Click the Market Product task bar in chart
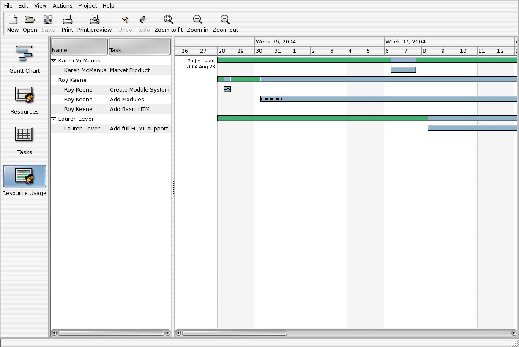The image size is (519, 347). (403, 70)
